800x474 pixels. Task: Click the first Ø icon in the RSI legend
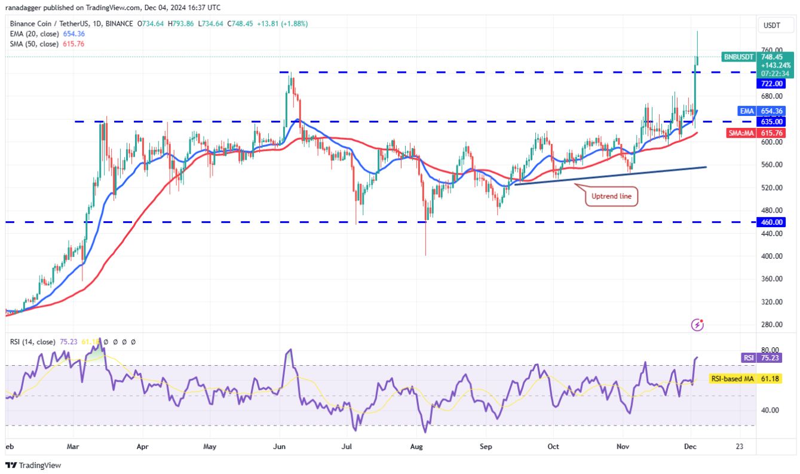tap(106, 342)
